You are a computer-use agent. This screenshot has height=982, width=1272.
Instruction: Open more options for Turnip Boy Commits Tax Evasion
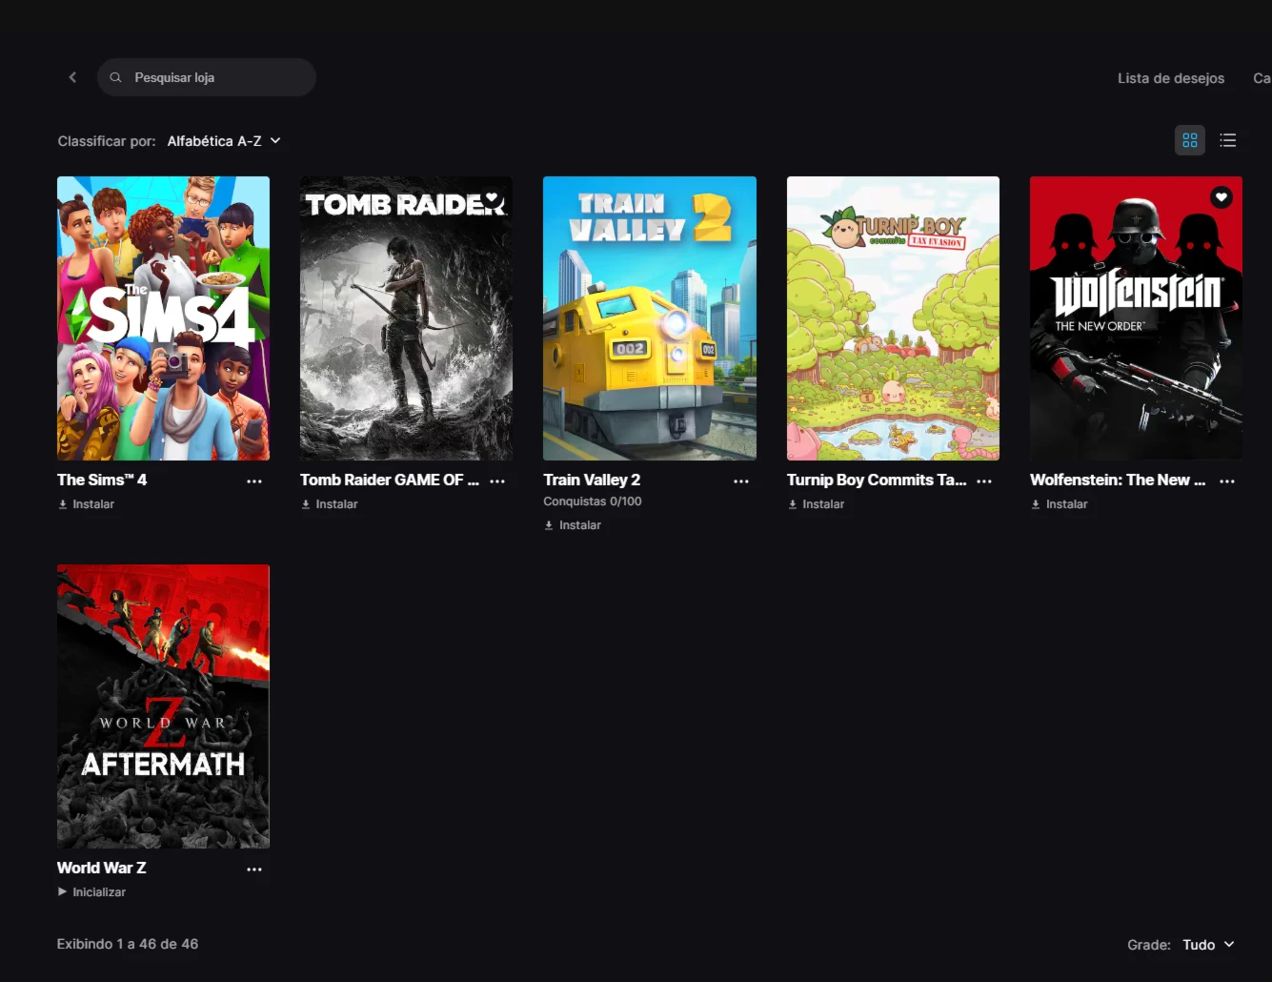coord(984,481)
